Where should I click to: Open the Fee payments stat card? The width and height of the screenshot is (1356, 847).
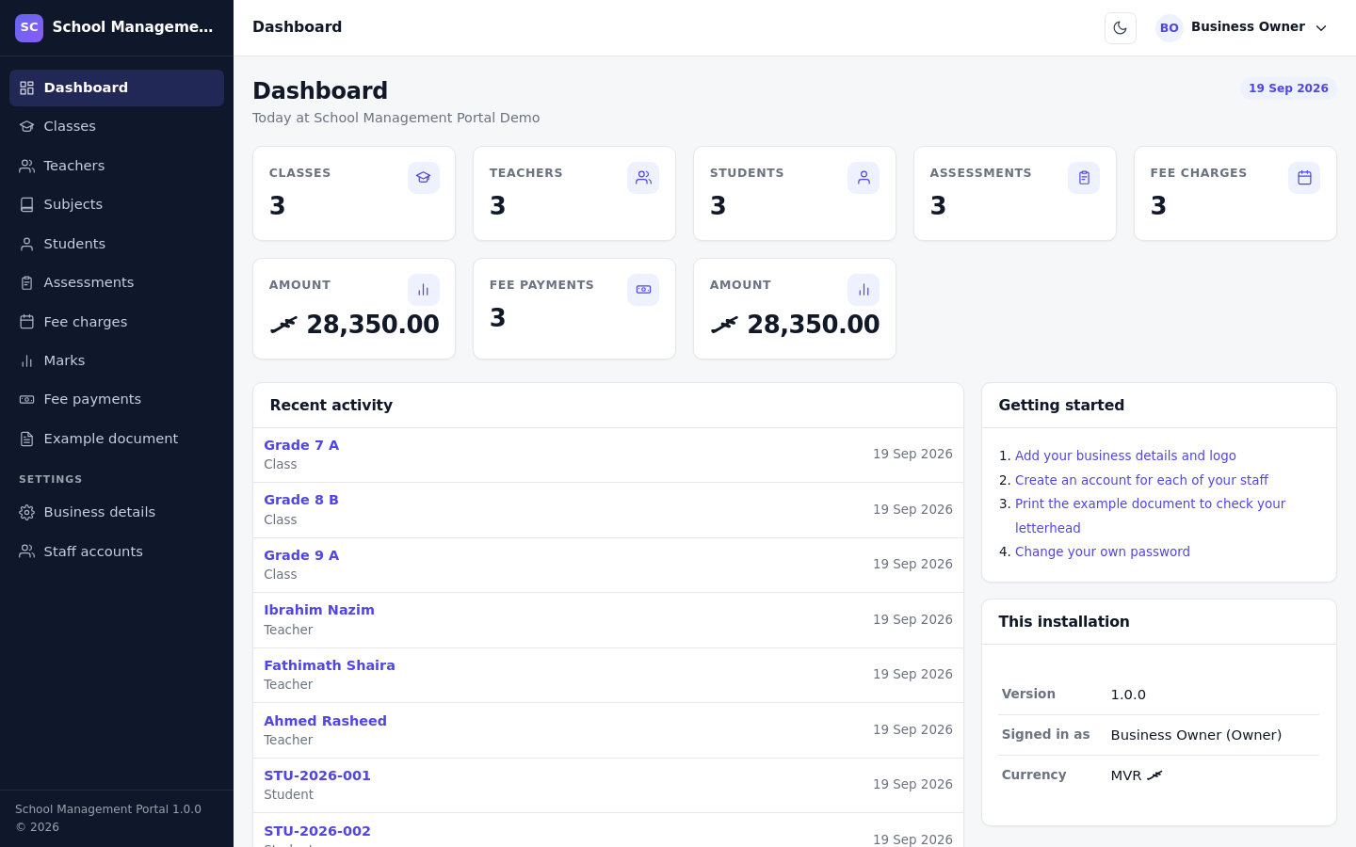574,309
